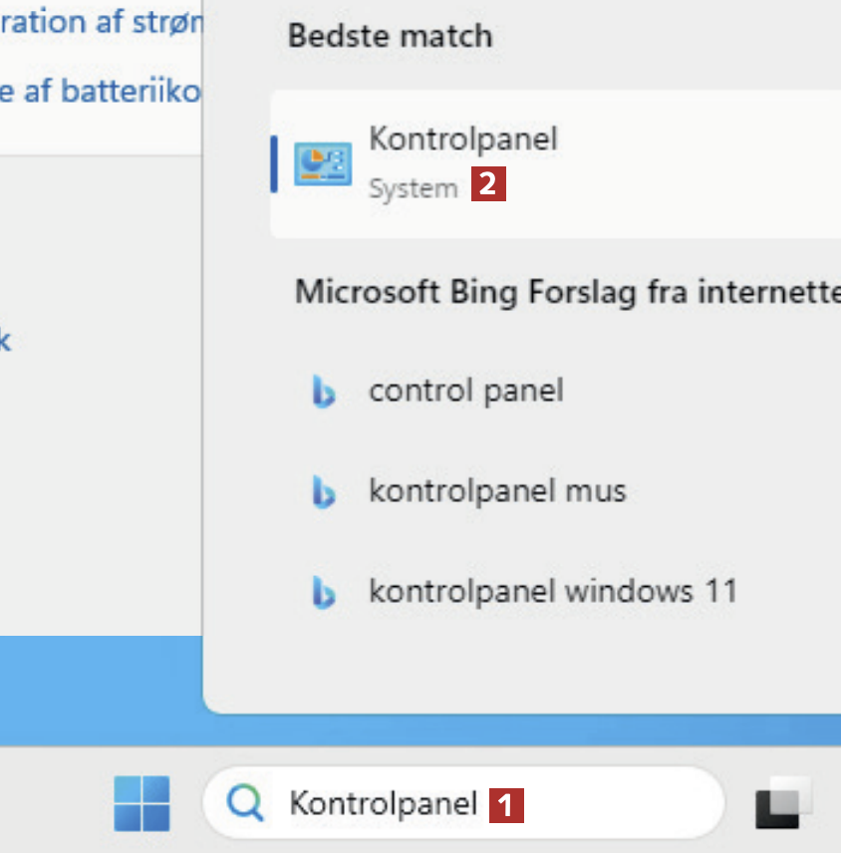The width and height of the screenshot is (841, 853).
Task: Click the "System" subtitle under Kontrolpanel
Action: point(413,188)
